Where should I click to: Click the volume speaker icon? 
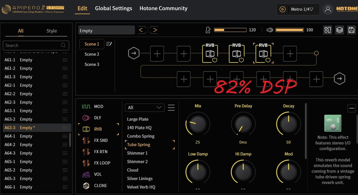click(x=270, y=30)
